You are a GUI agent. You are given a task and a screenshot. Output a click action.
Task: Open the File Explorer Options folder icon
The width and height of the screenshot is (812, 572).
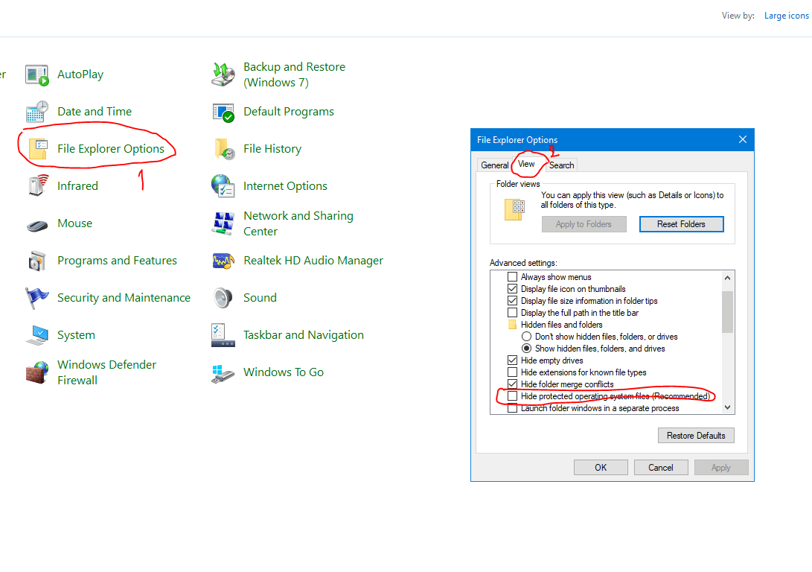pos(38,149)
